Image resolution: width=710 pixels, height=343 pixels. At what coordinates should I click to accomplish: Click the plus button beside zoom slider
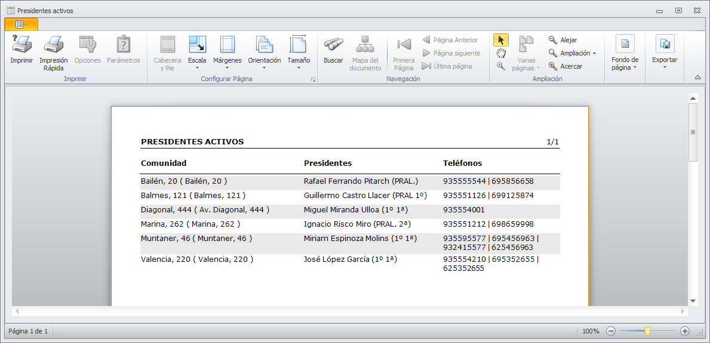pyautogui.click(x=685, y=331)
